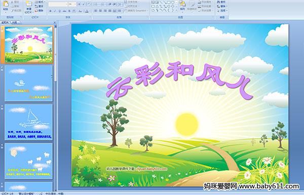
Task: Open the Change Case Aa dropdown
Action: click(80, 11)
